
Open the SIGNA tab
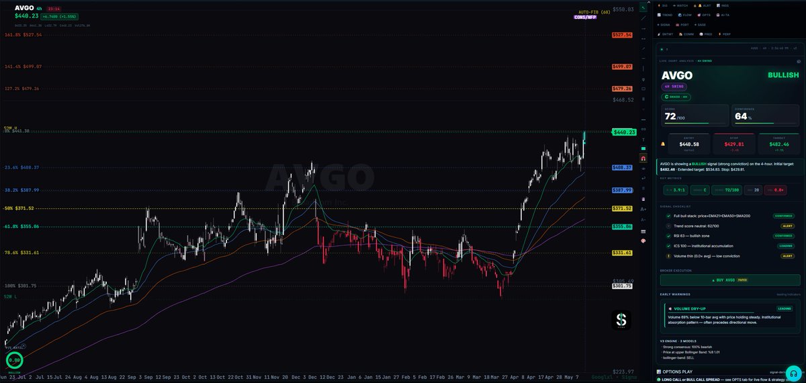tap(664, 25)
